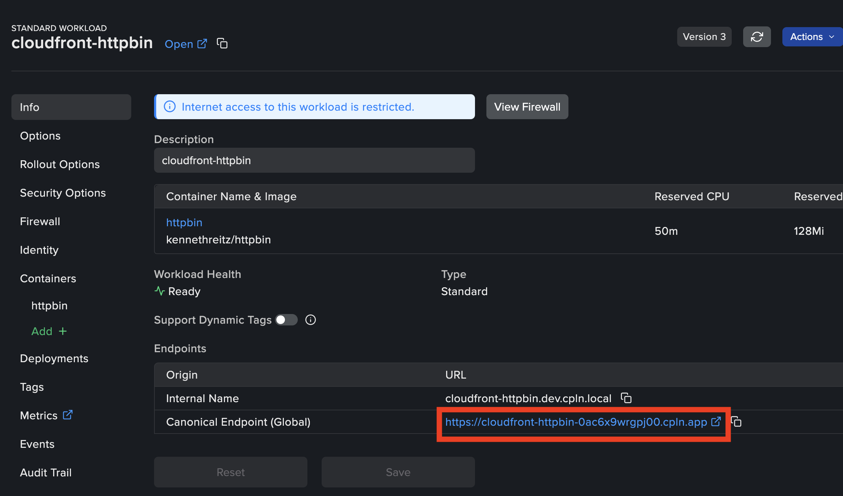Open Audit Trail in sidebar
Viewport: 843px width, 496px height.
[x=46, y=473]
